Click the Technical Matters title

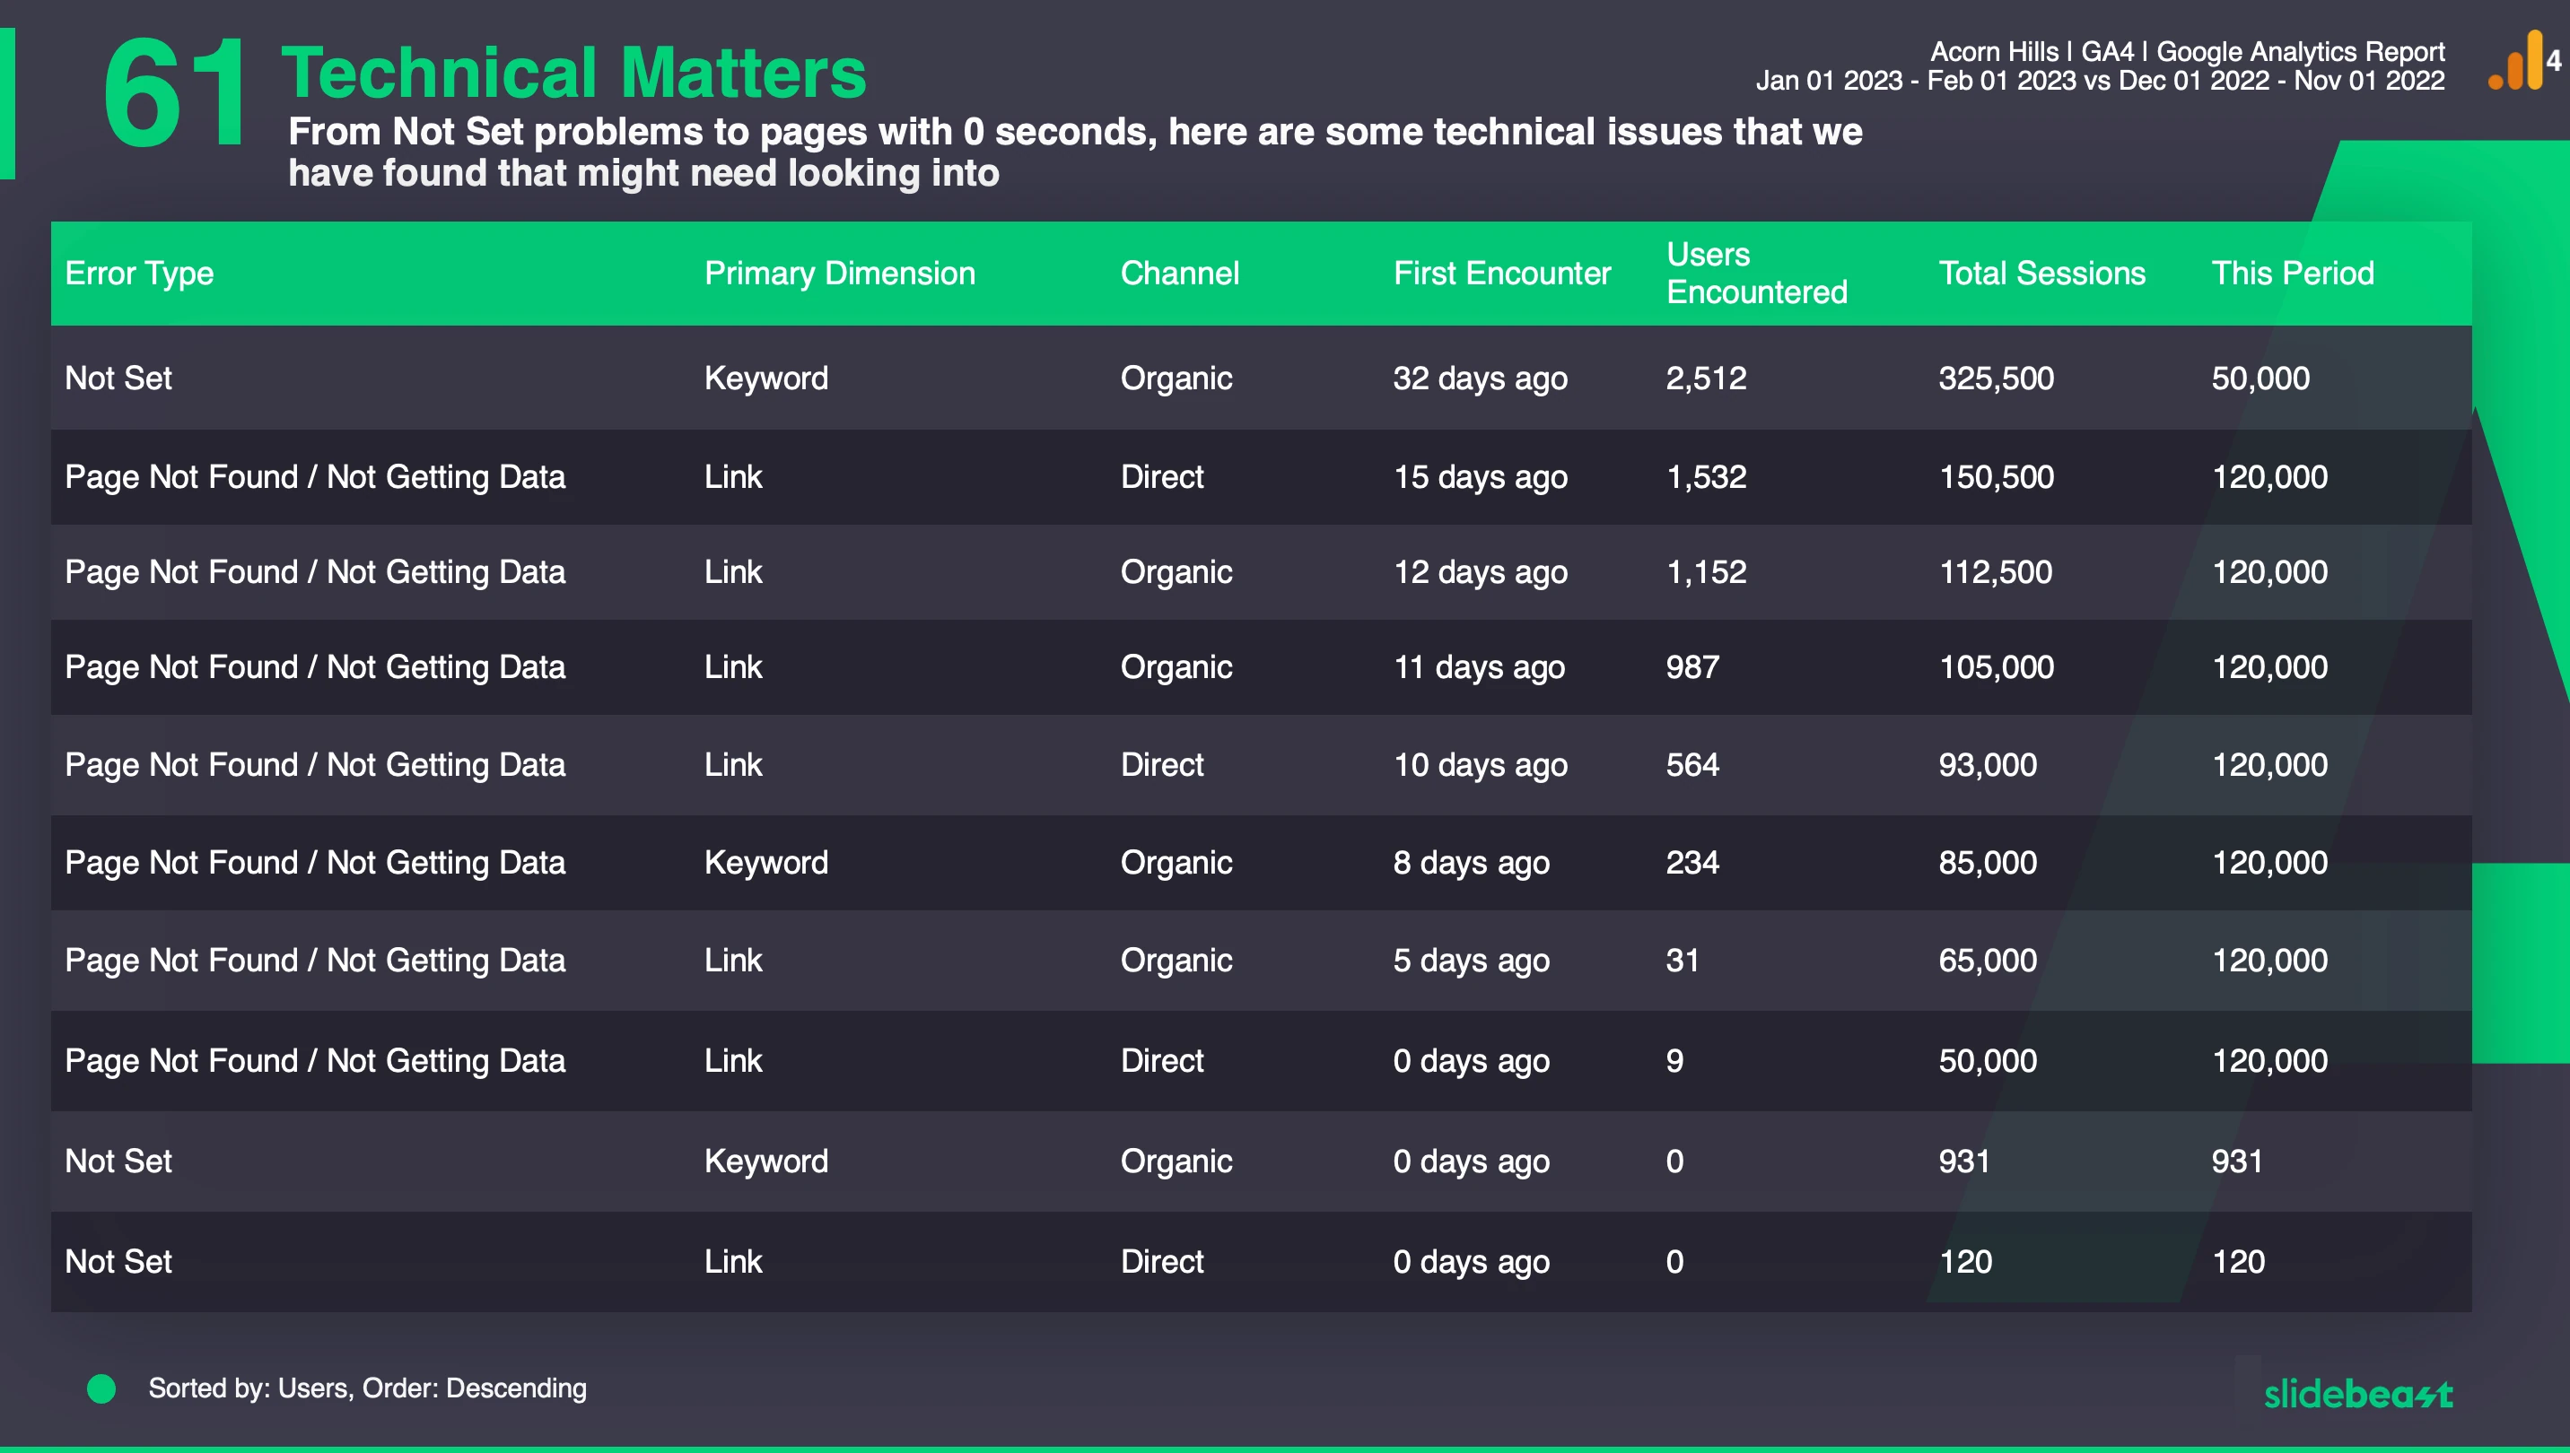pyautogui.click(x=574, y=72)
